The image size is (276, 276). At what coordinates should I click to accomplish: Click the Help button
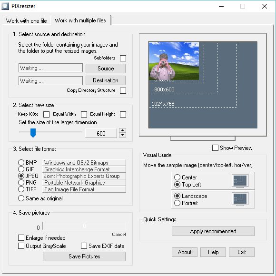(x=213, y=252)
